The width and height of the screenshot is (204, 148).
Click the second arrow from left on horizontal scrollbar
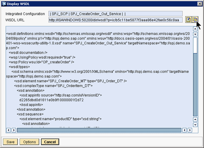[x=13, y=130]
